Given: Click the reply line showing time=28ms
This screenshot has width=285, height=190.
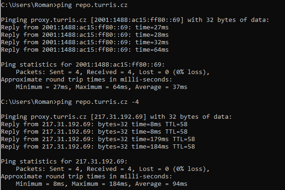Looking at the screenshot, I should [85, 35].
